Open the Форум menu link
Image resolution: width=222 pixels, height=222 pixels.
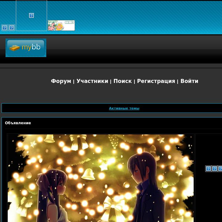61,81
